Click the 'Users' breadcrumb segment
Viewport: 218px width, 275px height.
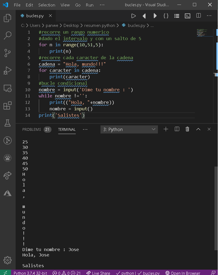[35, 26]
